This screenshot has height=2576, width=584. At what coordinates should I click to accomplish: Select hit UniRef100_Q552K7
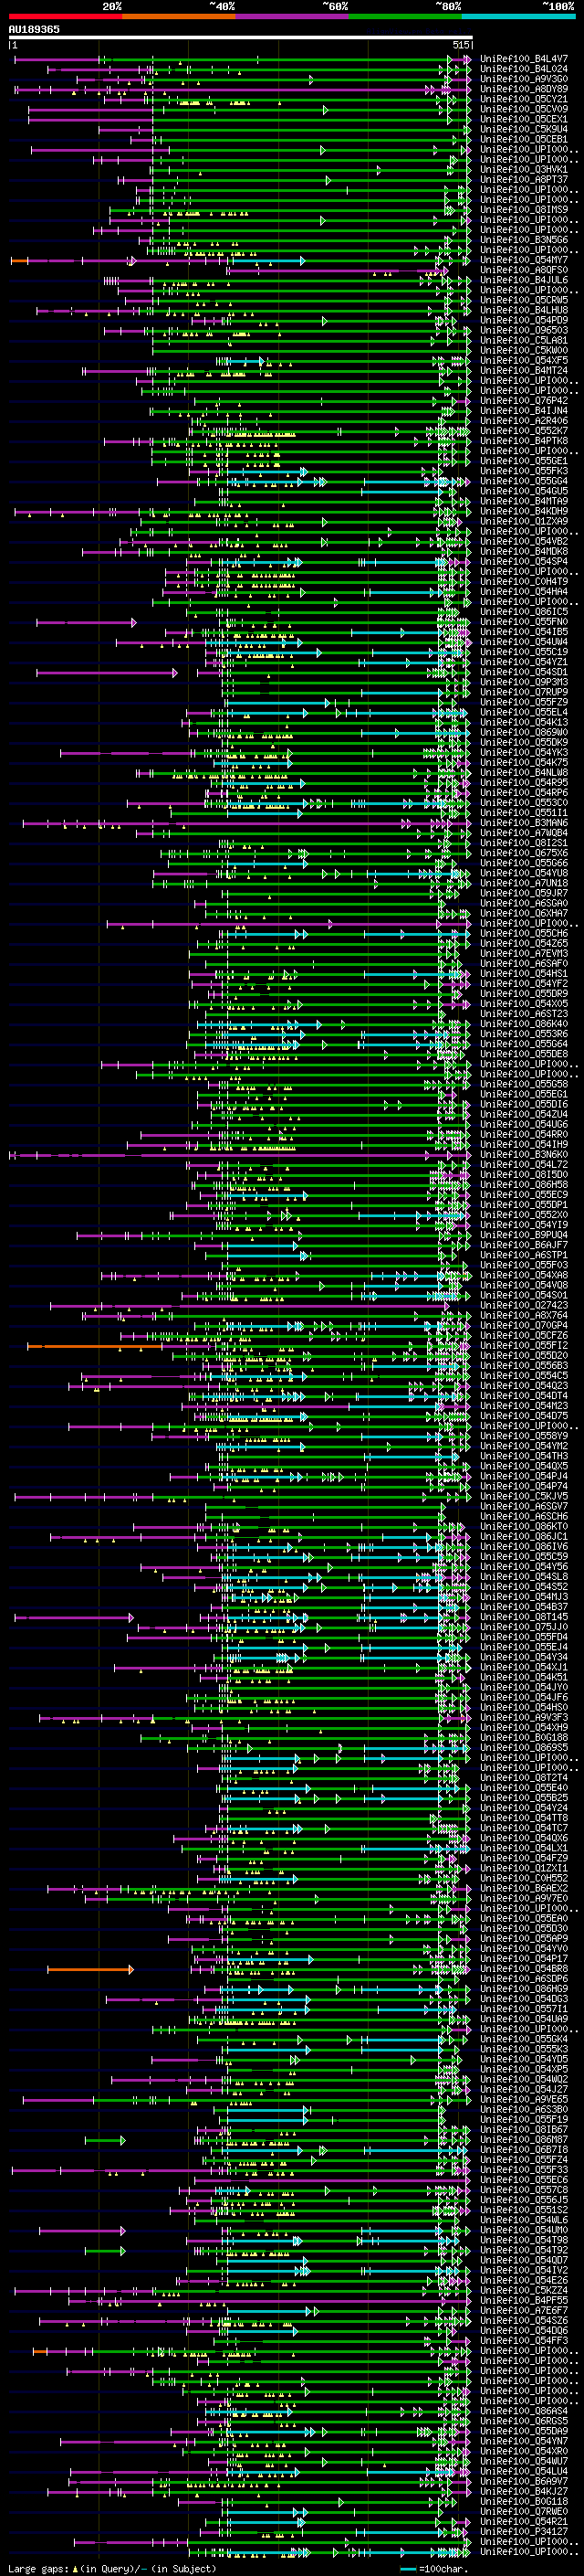click(x=524, y=431)
